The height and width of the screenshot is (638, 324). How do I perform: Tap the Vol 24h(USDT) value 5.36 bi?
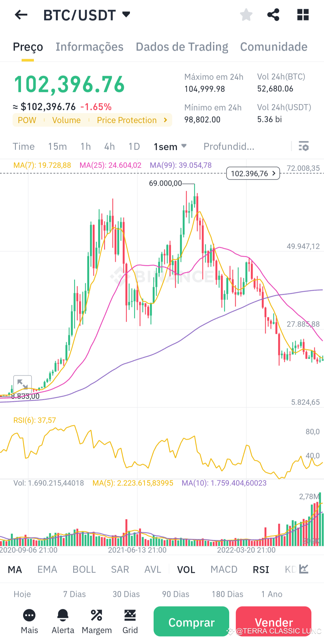[269, 119]
